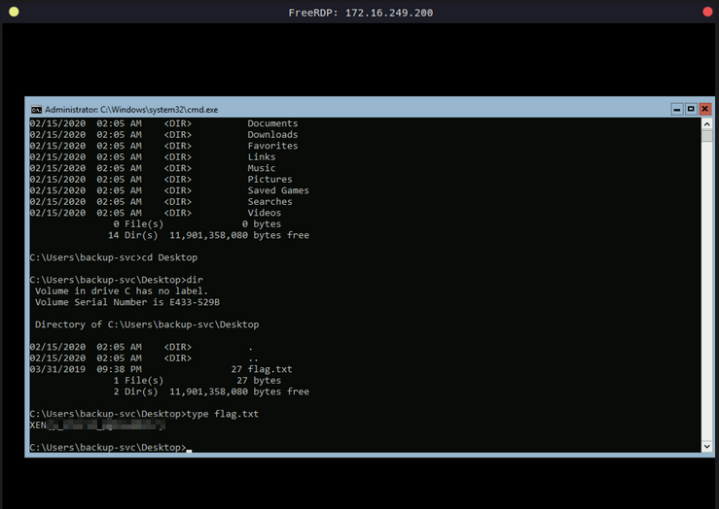
Task: Maximize the Administrator cmd.exe window
Action: click(x=691, y=109)
